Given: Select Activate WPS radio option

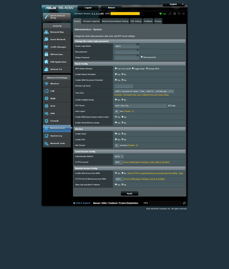Looking at the screenshot, I should (147, 68).
